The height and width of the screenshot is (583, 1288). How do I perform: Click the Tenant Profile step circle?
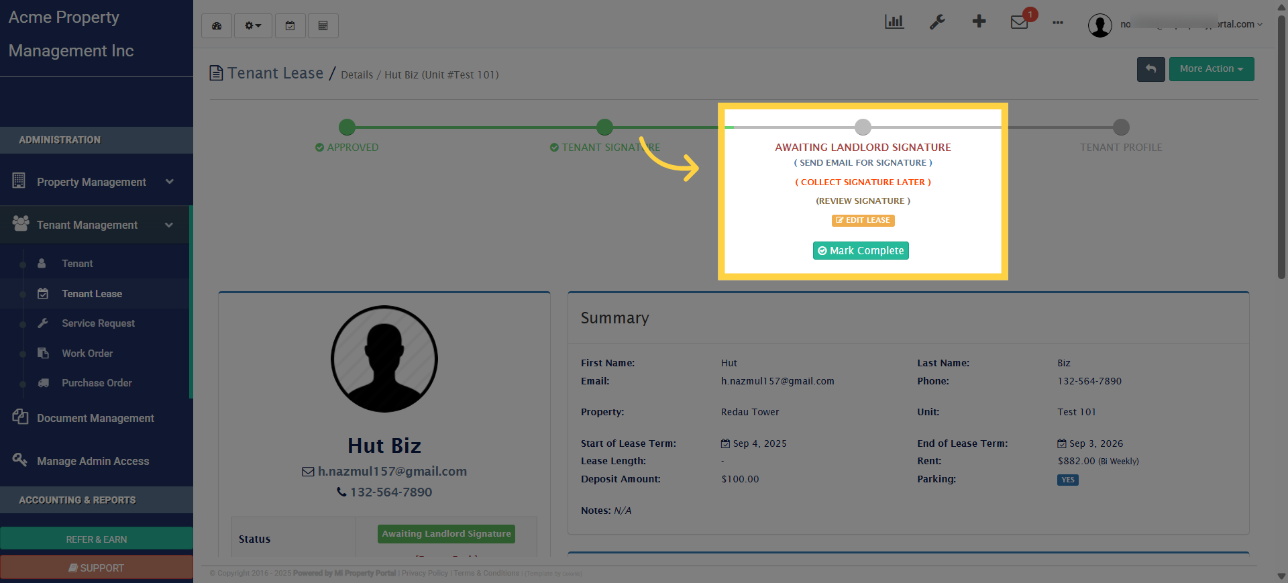point(1121,127)
